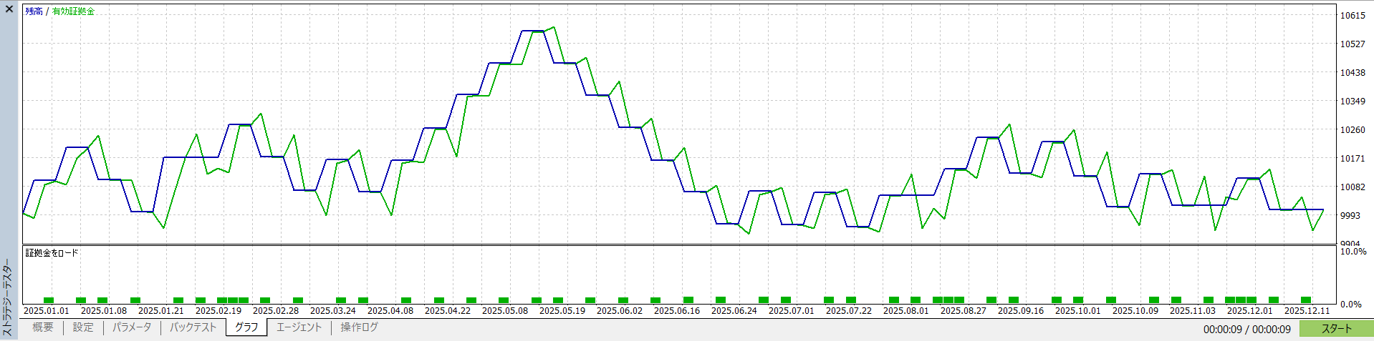Click the 2025.06.16 date on the time axis
The width and height of the screenshot is (1374, 341).
tap(677, 311)
